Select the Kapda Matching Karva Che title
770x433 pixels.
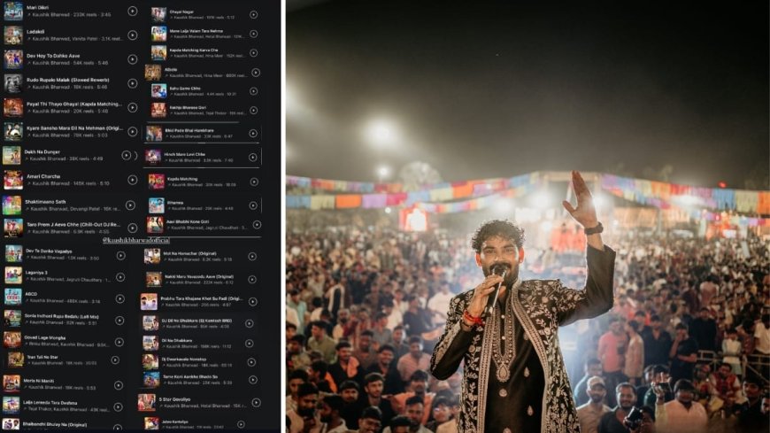click(x=194, y=50)
